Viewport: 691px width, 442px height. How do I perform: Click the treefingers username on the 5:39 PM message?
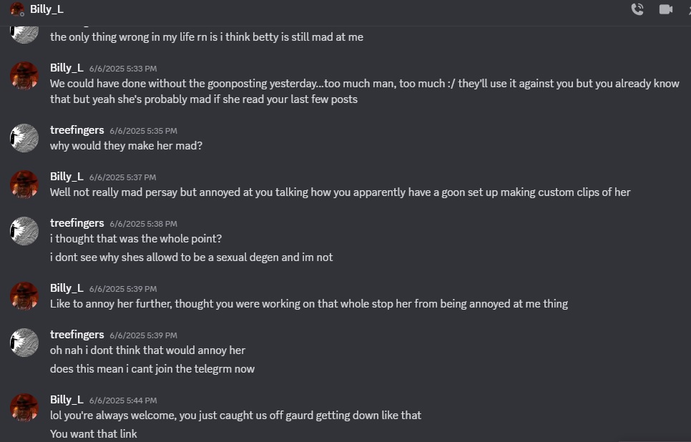[77, 335]
